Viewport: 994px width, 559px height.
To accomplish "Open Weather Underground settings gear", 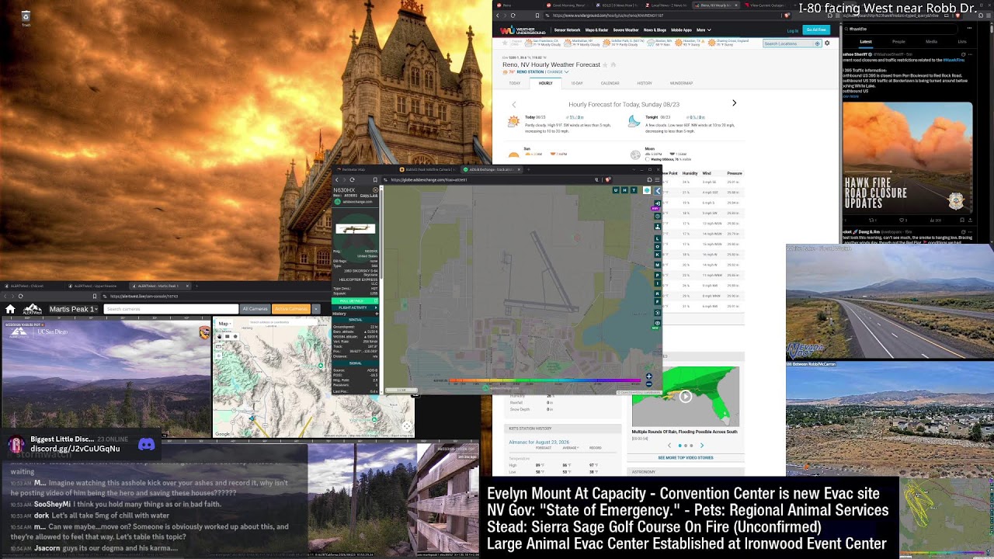I will coord(827,43).
